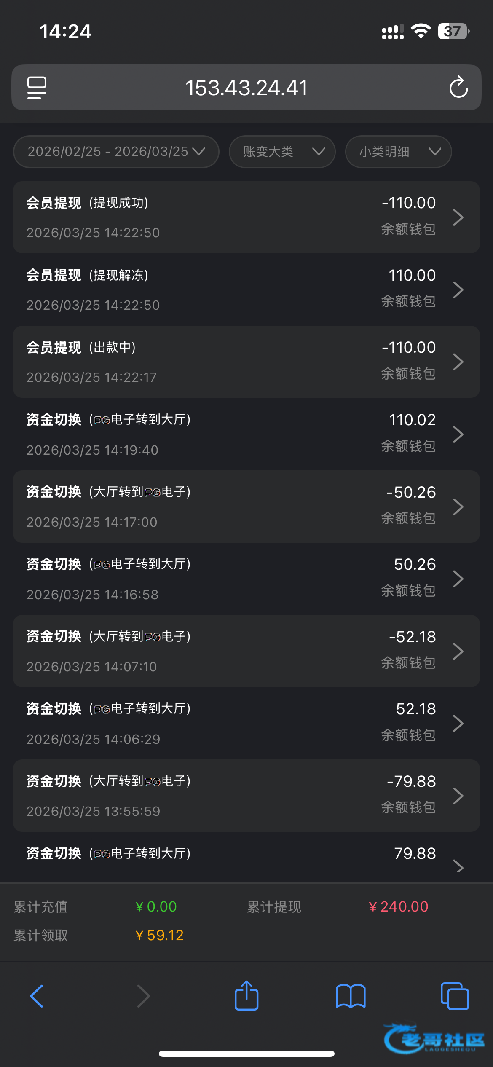This screenshot has height=1067, width=493.
Task: View details of the -50.26 transfer at 14:17:00
Action: pyautogui.click(x=246, y=507)
